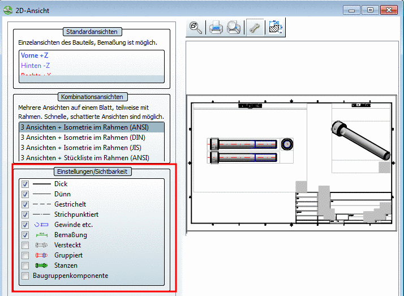Click the upper side-view screw drawing
Image resolution: width=404 pixels, height=296 pixels.
[243, 144]
